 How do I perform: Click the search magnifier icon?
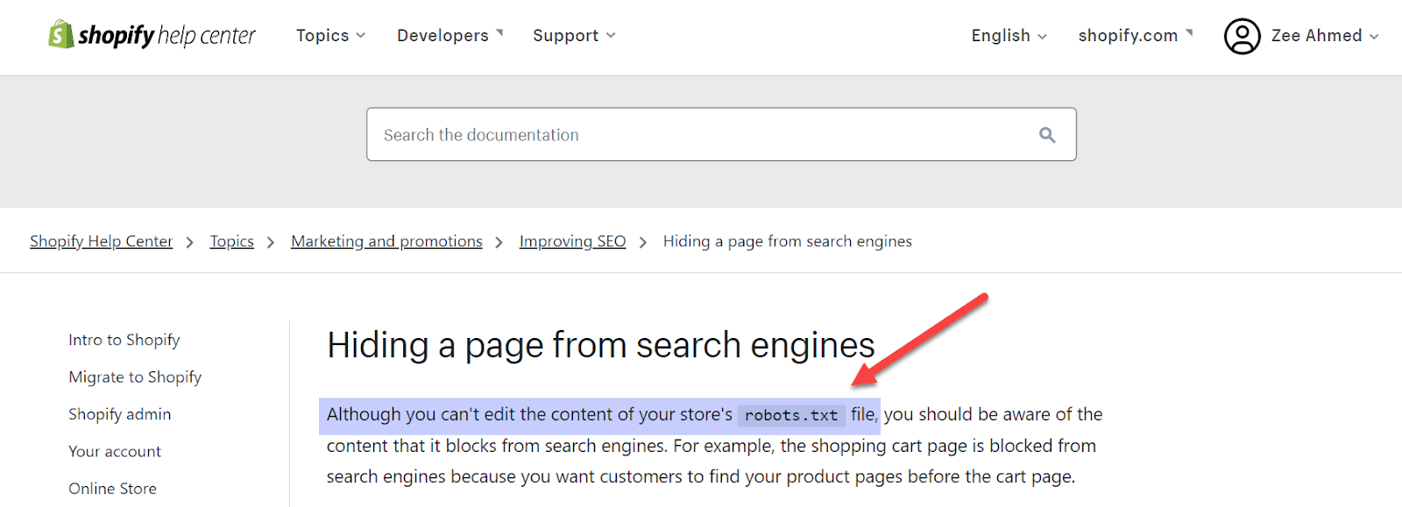tap(1047, 135)
